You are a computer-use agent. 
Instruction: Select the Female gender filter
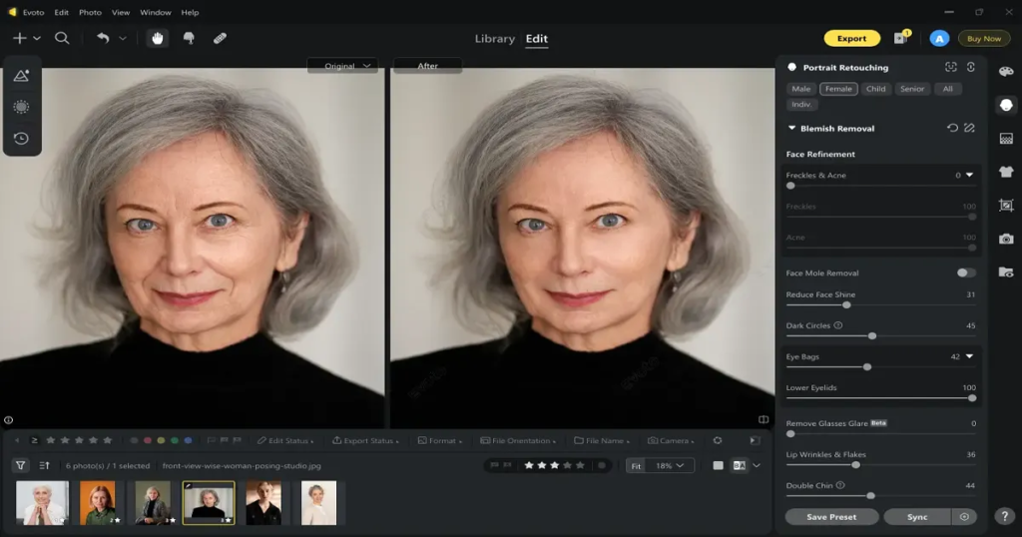click(x=838, y=89)
